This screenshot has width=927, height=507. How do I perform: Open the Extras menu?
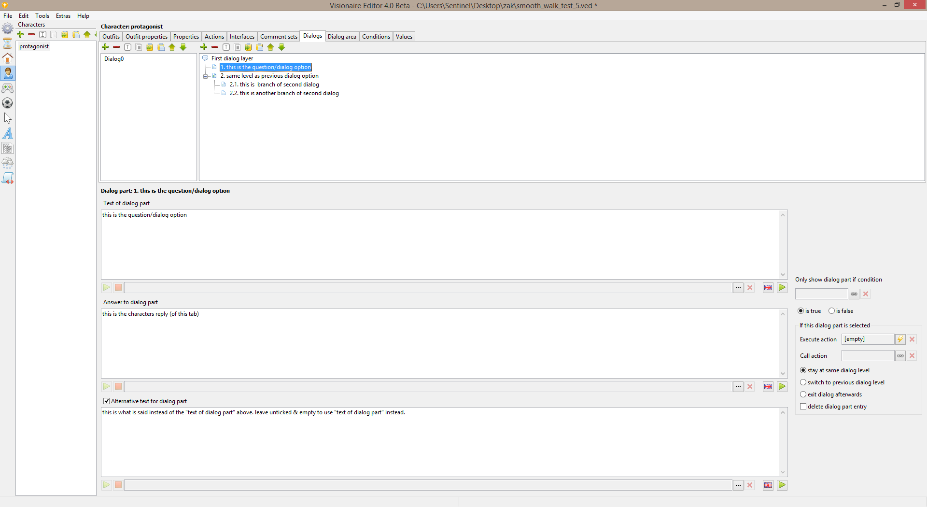point(63,16)
